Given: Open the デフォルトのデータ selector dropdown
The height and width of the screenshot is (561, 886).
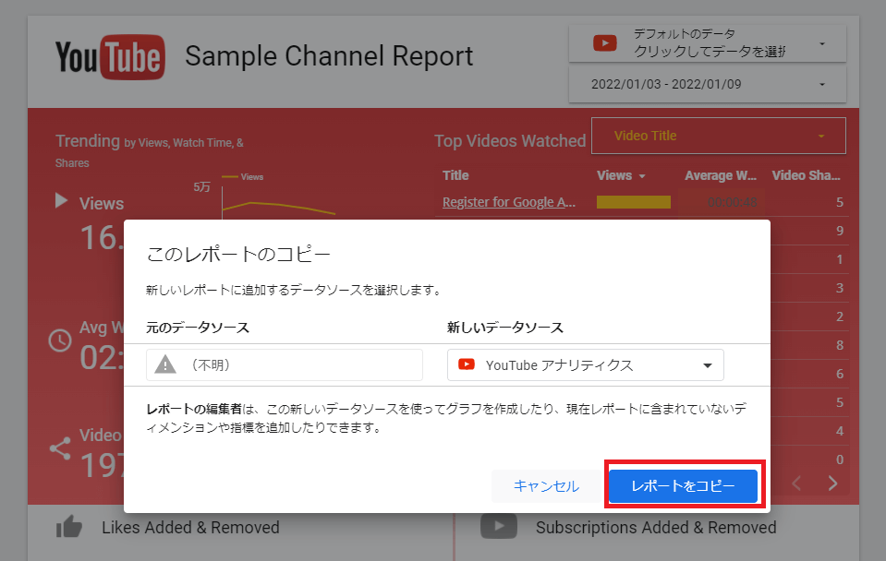Looking at the screenshot, I should coord(708,42).
